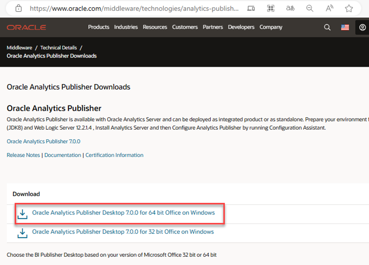The height and width of the screenshot is (265, 369).
Task: Go to Middleware breadcrumb
Action: tap(19, 48)
